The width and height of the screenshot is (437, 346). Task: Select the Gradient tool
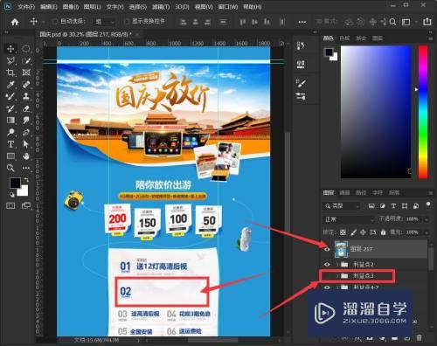10,121
